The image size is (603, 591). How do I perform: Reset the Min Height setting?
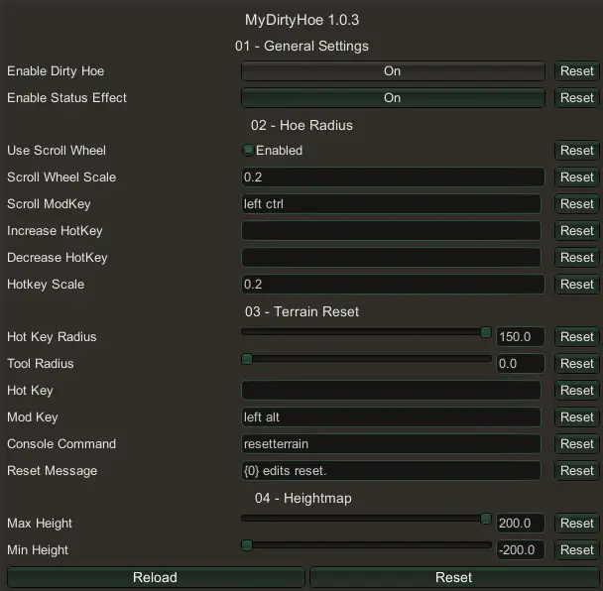coord(576,550)
